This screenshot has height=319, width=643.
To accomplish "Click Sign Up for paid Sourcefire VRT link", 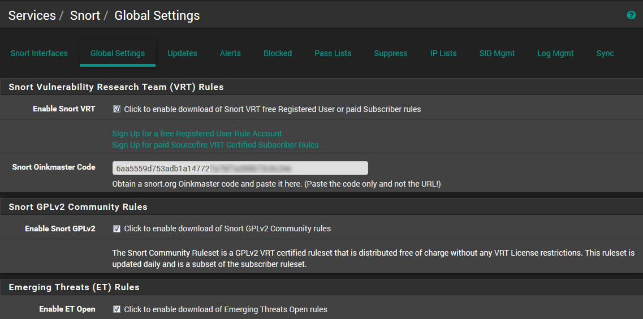I will pos(215,145).
